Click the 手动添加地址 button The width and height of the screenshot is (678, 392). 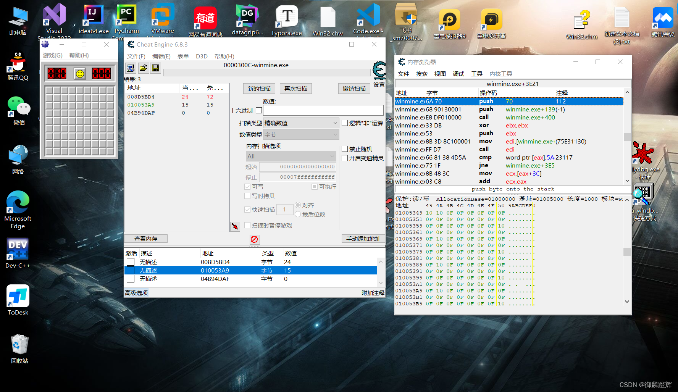pos(363,239)
